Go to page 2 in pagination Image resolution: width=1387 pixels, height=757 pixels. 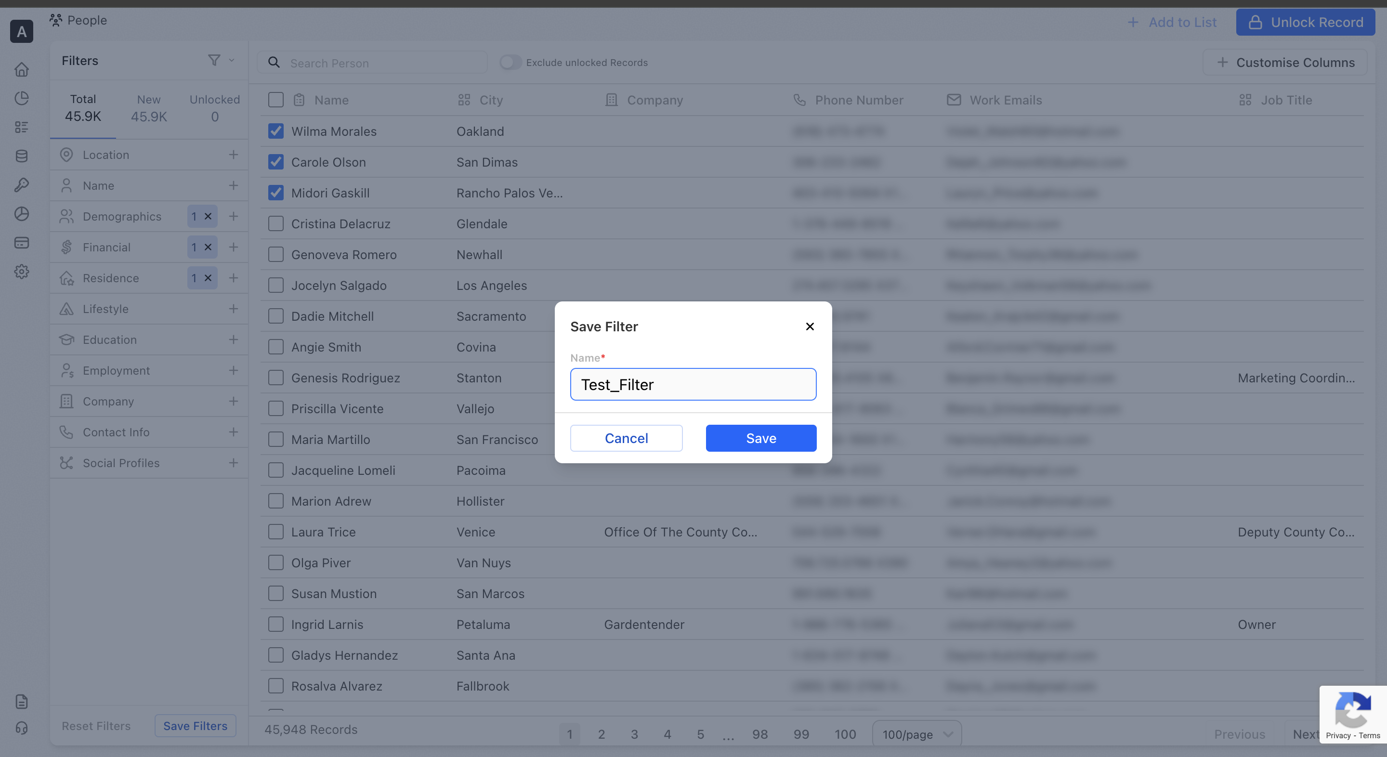point(602,734)
